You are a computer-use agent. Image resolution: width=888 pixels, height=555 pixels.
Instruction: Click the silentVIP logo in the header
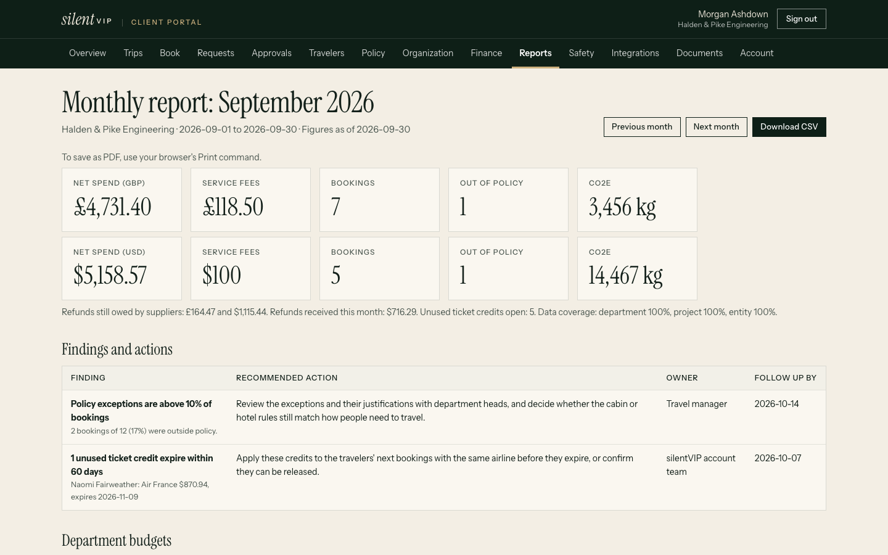86,19
